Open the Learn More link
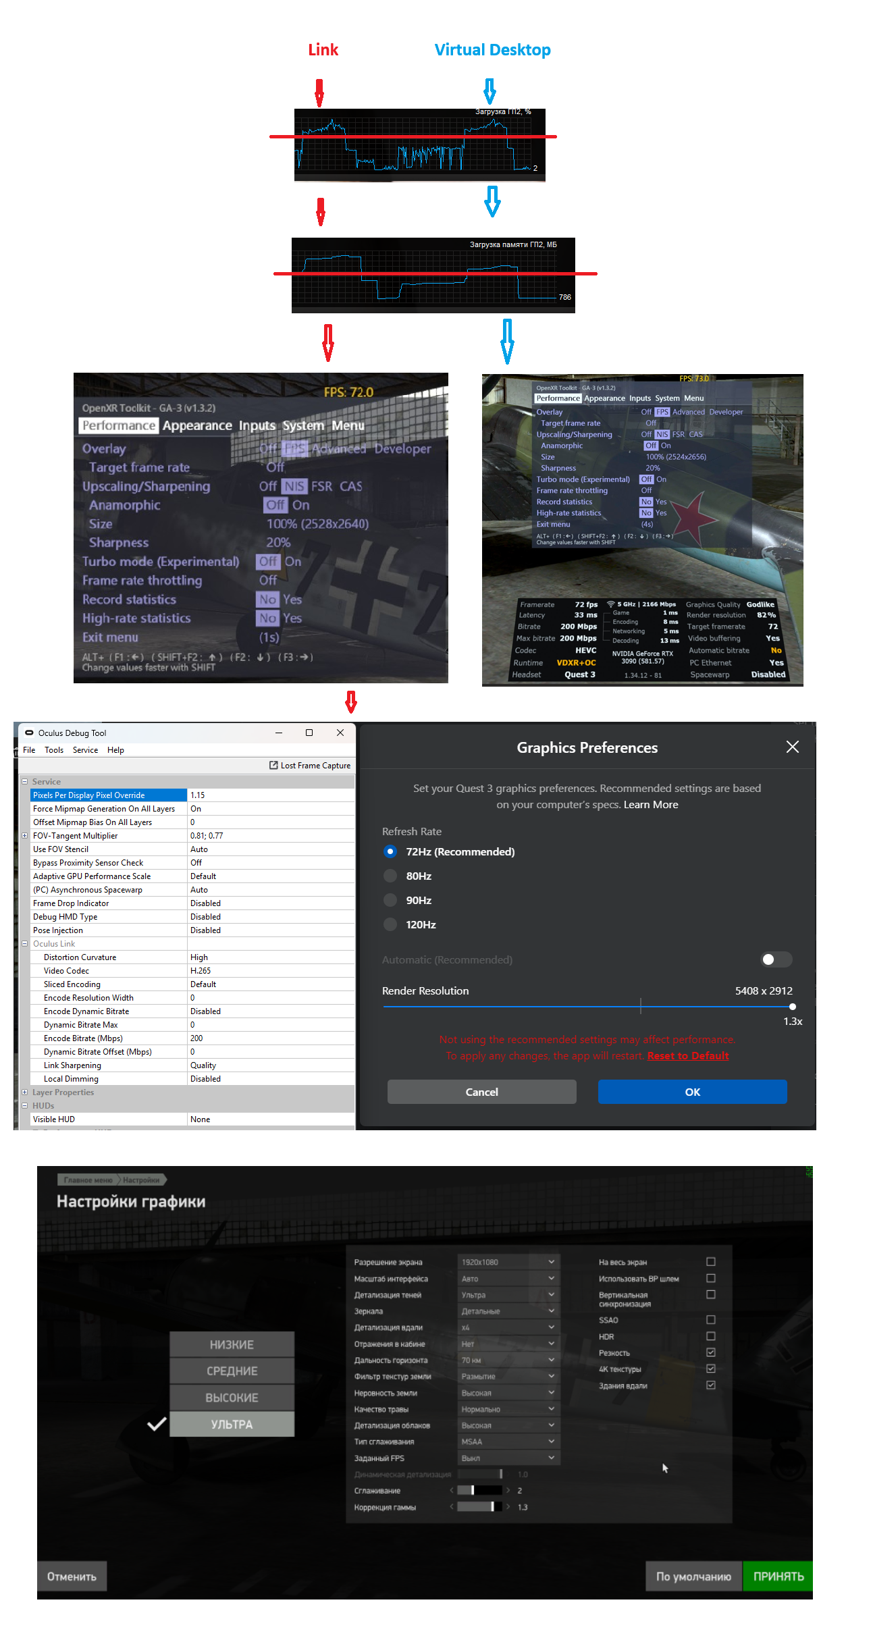 [651, 804]
